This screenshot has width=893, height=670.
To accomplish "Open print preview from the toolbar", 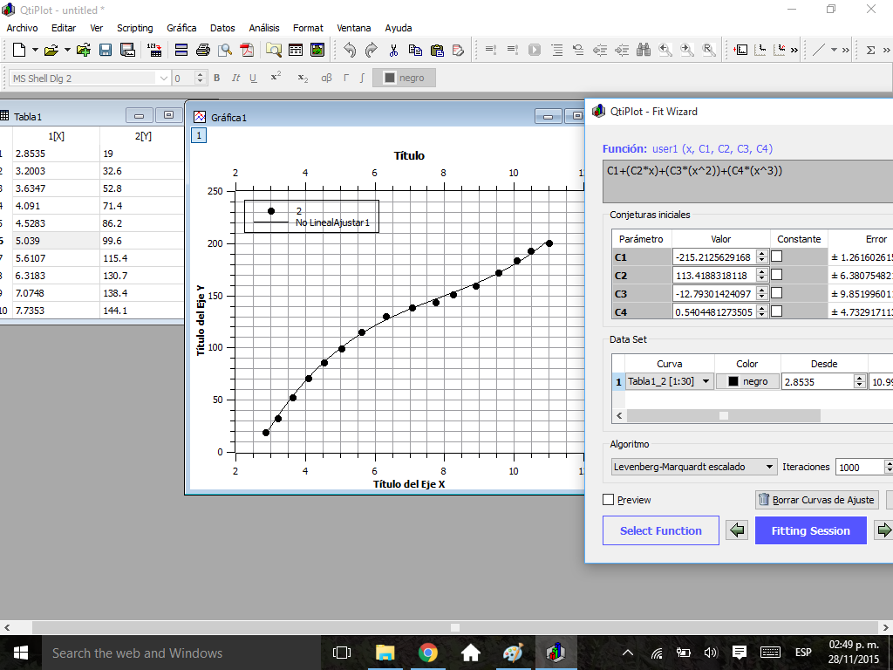I will (x=225, y=50).
